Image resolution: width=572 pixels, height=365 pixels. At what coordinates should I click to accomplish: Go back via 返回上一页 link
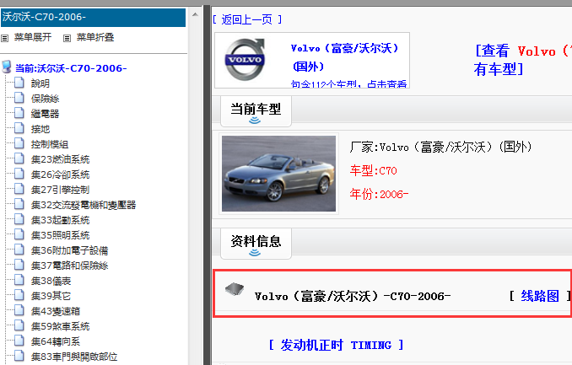tap(247, 19)
